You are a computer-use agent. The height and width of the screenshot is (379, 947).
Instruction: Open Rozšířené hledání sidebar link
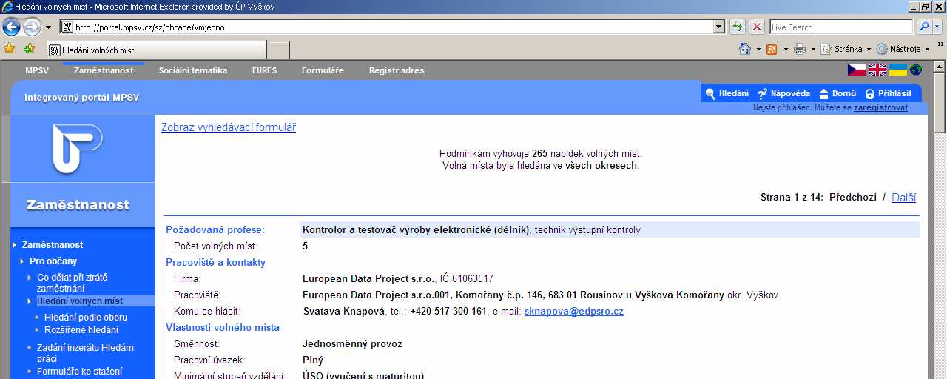click(81, 330)
